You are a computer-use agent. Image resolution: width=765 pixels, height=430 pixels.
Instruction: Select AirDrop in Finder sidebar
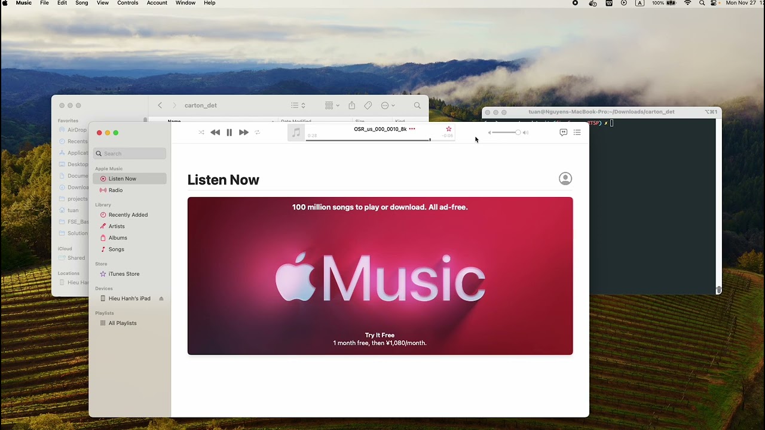tap(73, 130)
